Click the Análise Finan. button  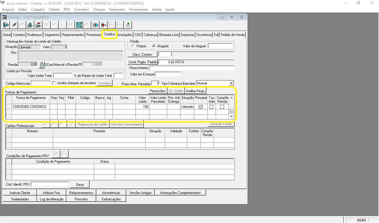click(x=196, y=91)
